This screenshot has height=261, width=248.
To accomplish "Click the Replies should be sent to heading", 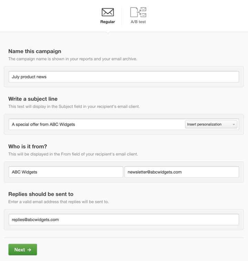I will pyautogui.click(x=41, y=194).
